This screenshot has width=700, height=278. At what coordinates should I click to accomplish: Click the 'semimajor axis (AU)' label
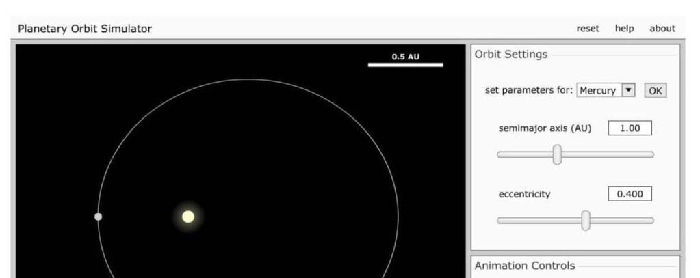[545, 128]
